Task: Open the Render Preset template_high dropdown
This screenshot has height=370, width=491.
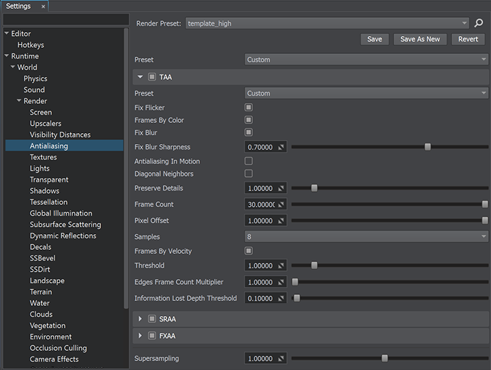Action: pyautogui.click(x=327, y=23)
